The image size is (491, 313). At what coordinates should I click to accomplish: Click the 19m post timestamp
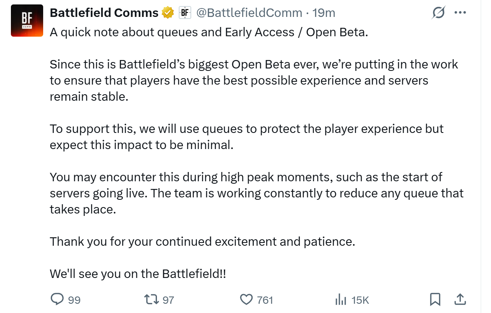[324, 13]
